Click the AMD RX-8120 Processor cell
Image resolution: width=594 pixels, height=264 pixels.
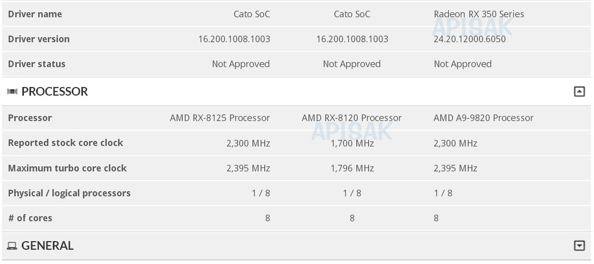pyautogui.click(x=352, y=118)
